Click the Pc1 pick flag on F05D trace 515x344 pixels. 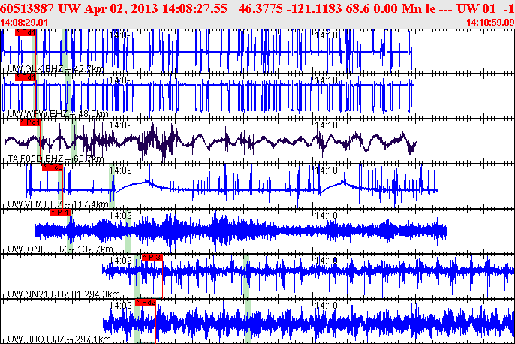[30, 122]
